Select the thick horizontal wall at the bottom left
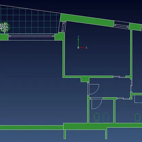The width and height of the screenshot is (142, 142). pyautogui.click(x=31, y=127)
